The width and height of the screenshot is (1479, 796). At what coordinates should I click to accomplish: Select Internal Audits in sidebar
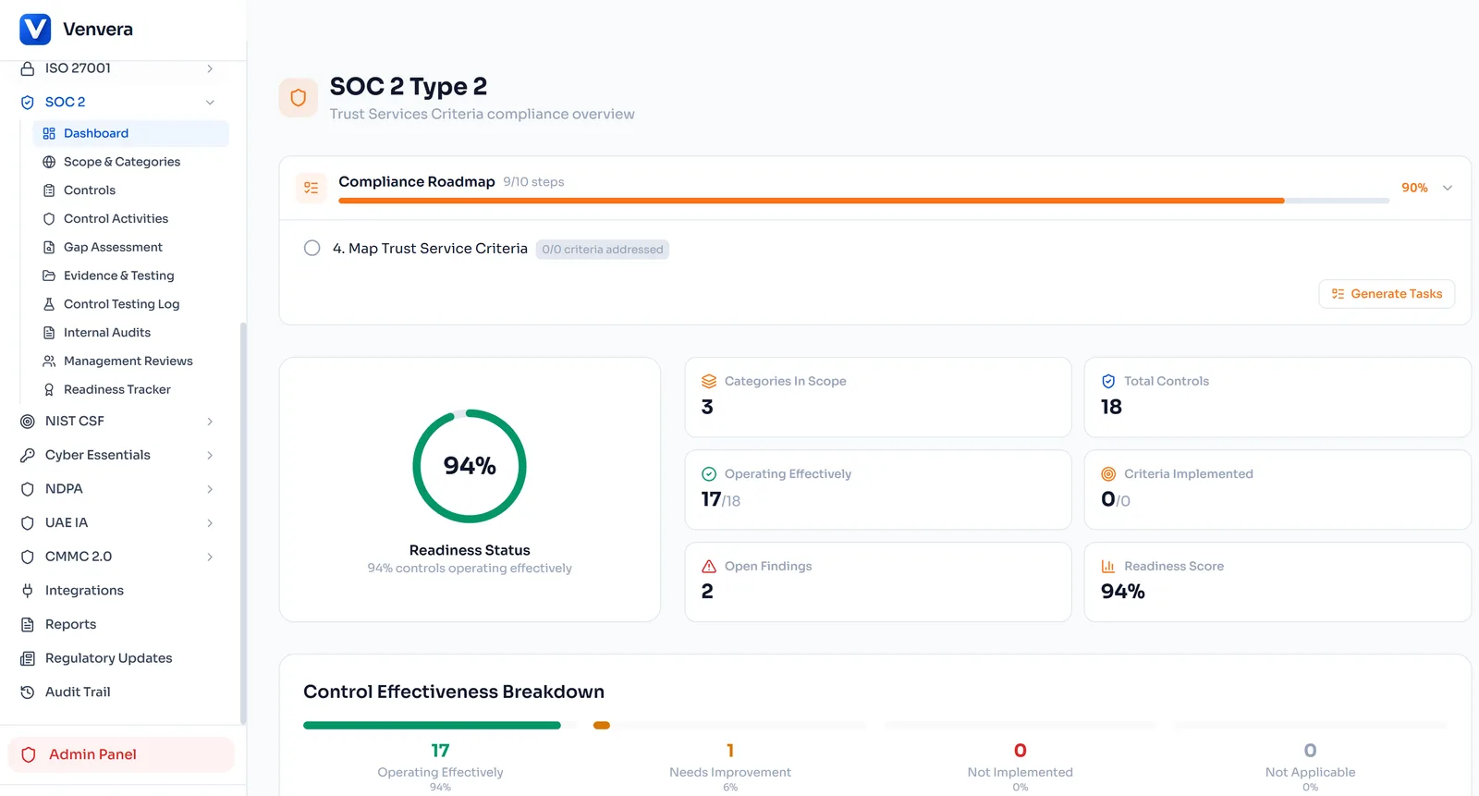(130, 333)
